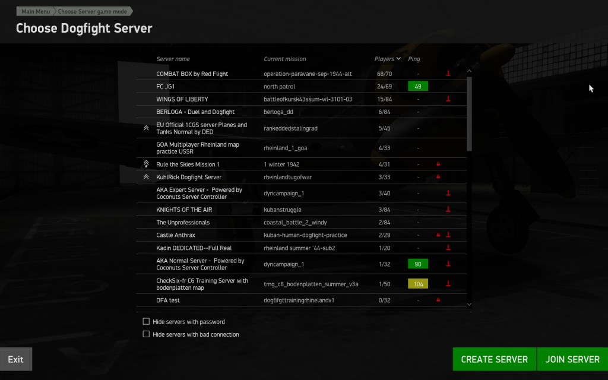The width and height of the screenshot is (608, 380).
Task: Click the rank chevron icon beside EU Official 1CGS server
Action: (146, 128)
